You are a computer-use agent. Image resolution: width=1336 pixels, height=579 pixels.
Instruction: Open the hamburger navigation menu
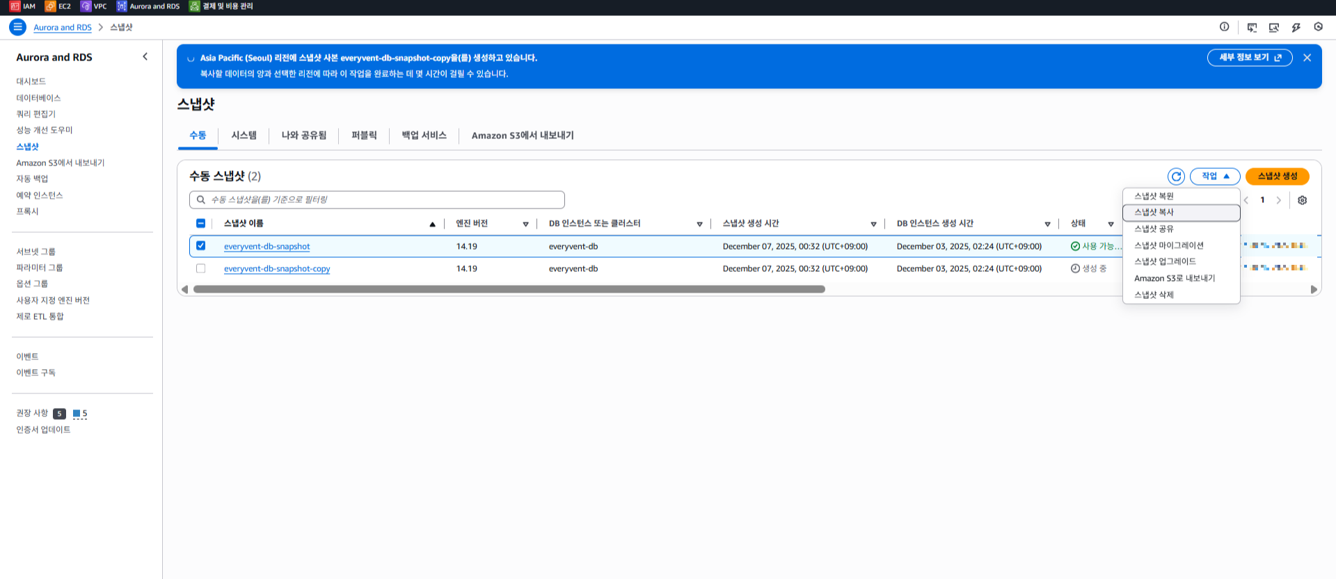17,27
